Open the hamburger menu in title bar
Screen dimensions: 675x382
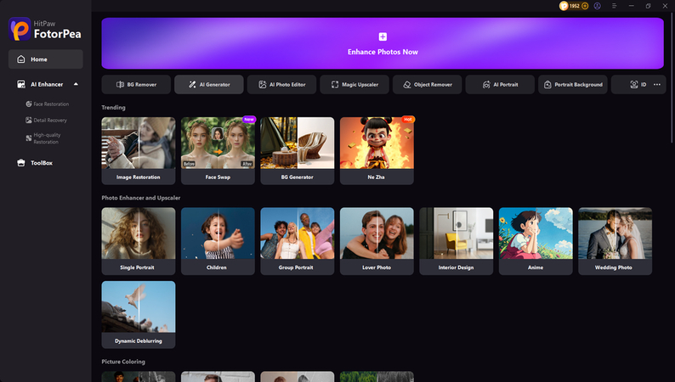[x=615, y=6]
